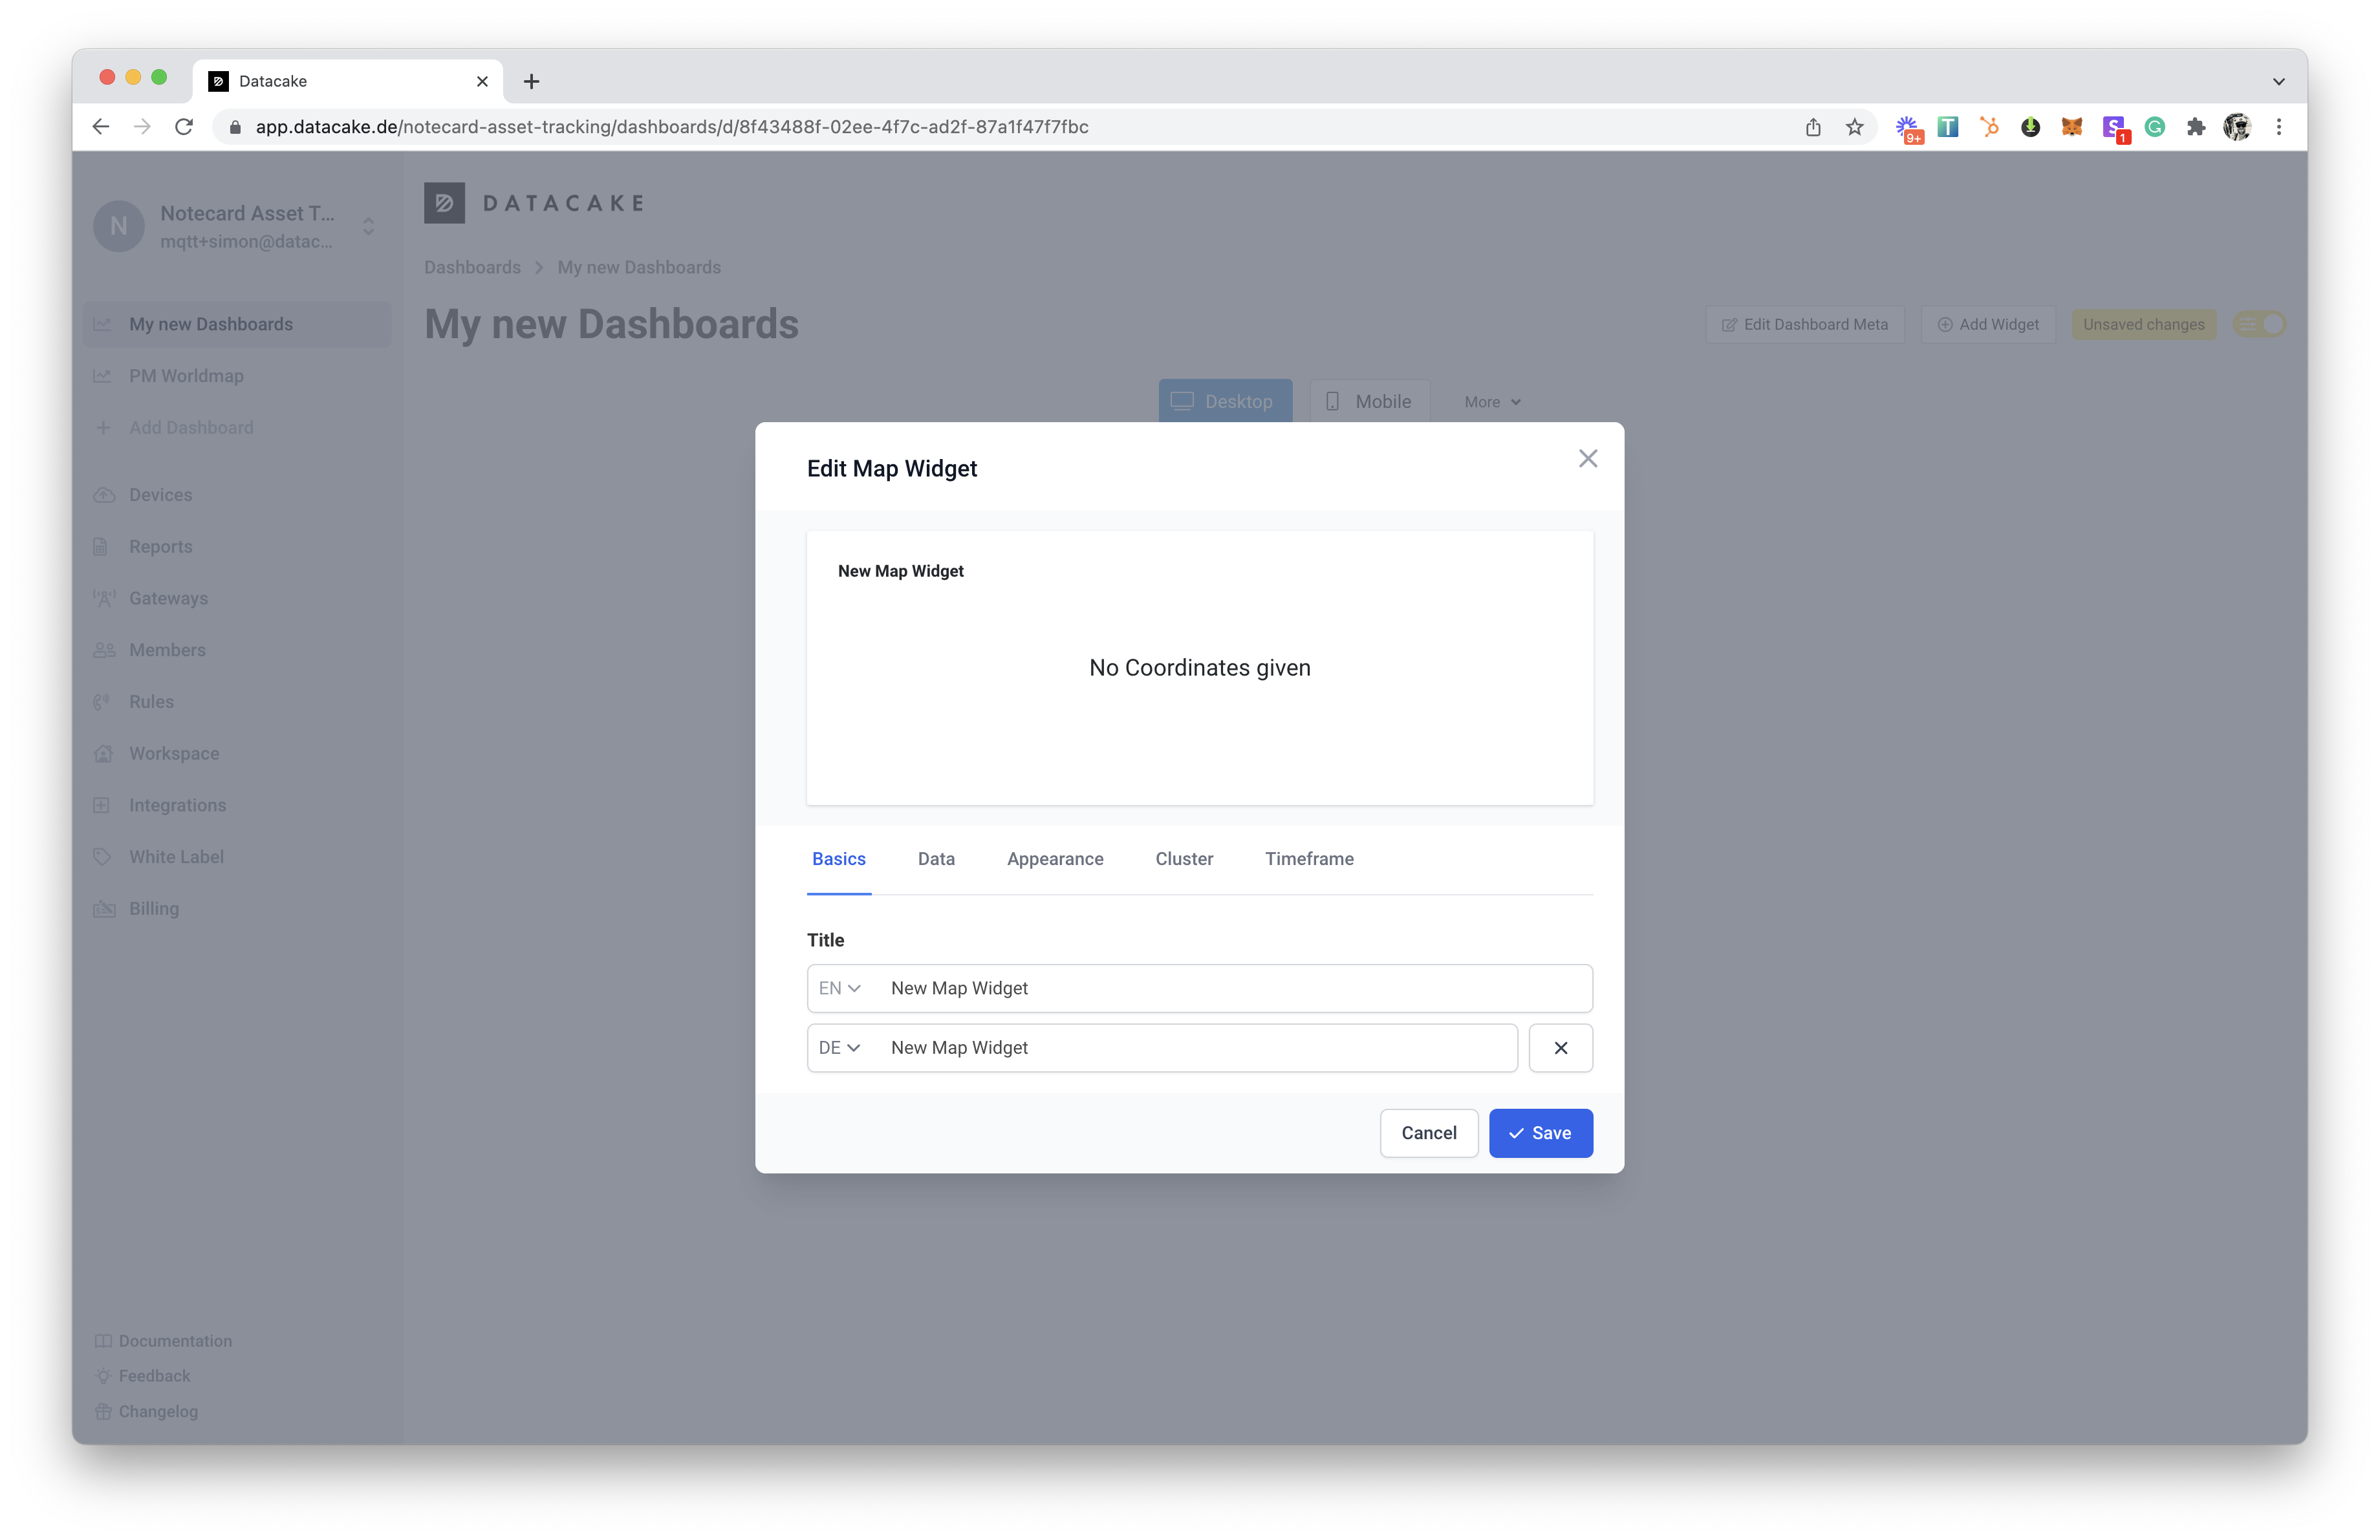Open the HubSpot extension icon
This screenshot has height=1540, width=2380.
[x=1989, y=127]
